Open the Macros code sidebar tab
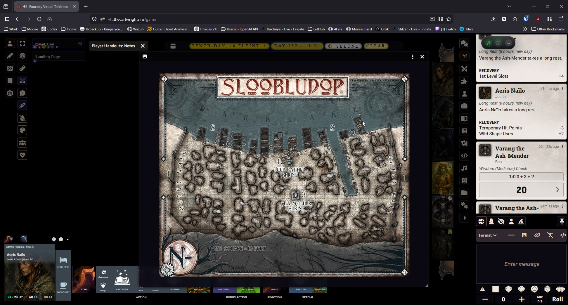Viewport: 568px width, 305px height. pyautogui.click(x=465, y=156)
